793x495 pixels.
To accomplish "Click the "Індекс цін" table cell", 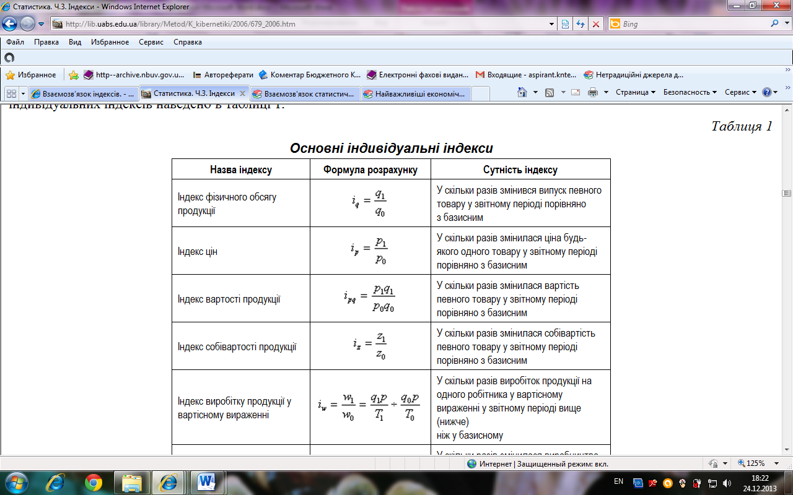I will pyautogui.click(x=241, y=251).
